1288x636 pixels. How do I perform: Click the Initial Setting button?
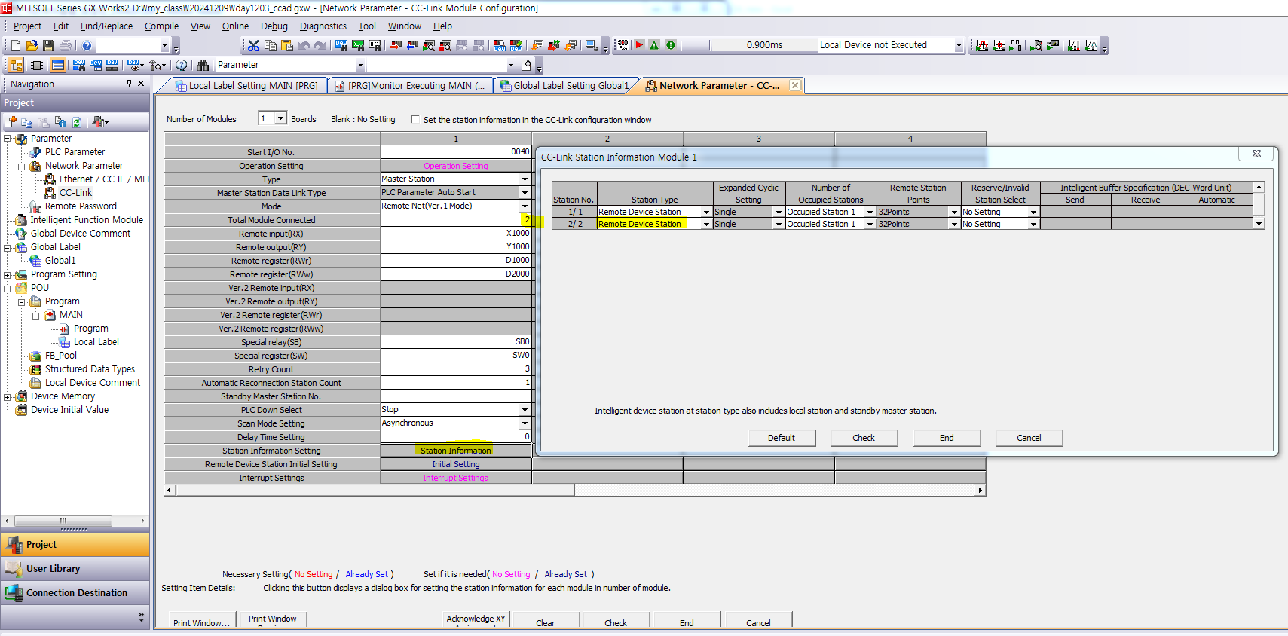[x=456, y=464]
